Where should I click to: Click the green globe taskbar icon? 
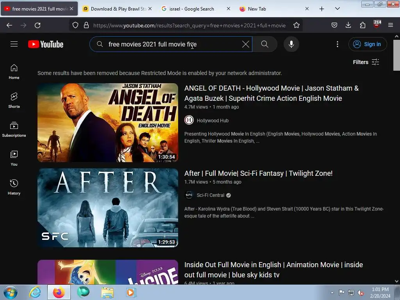pyautogui.click(x=84, y=292)
